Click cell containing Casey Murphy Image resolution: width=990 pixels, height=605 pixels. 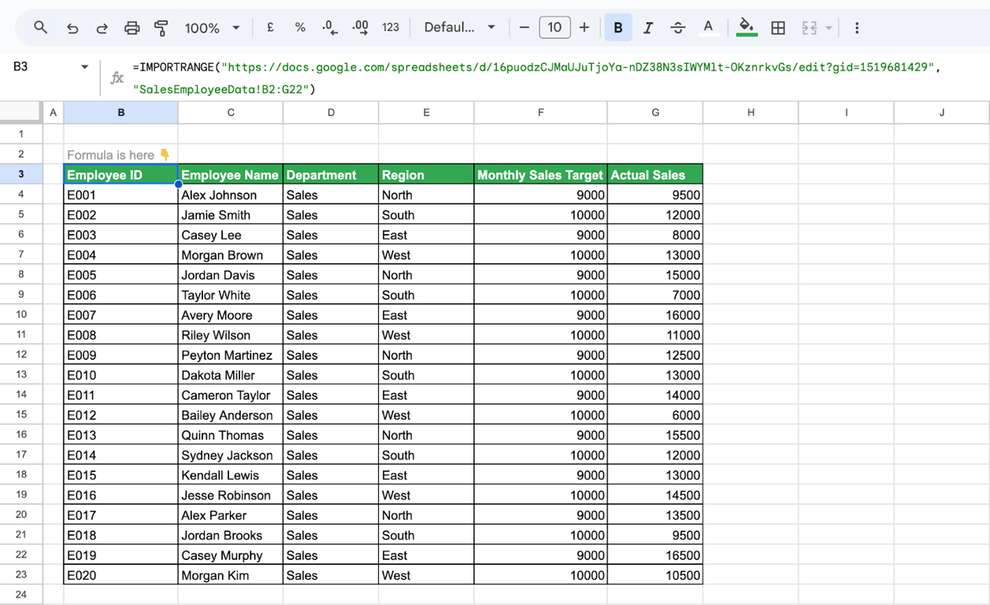pos(231,555)
